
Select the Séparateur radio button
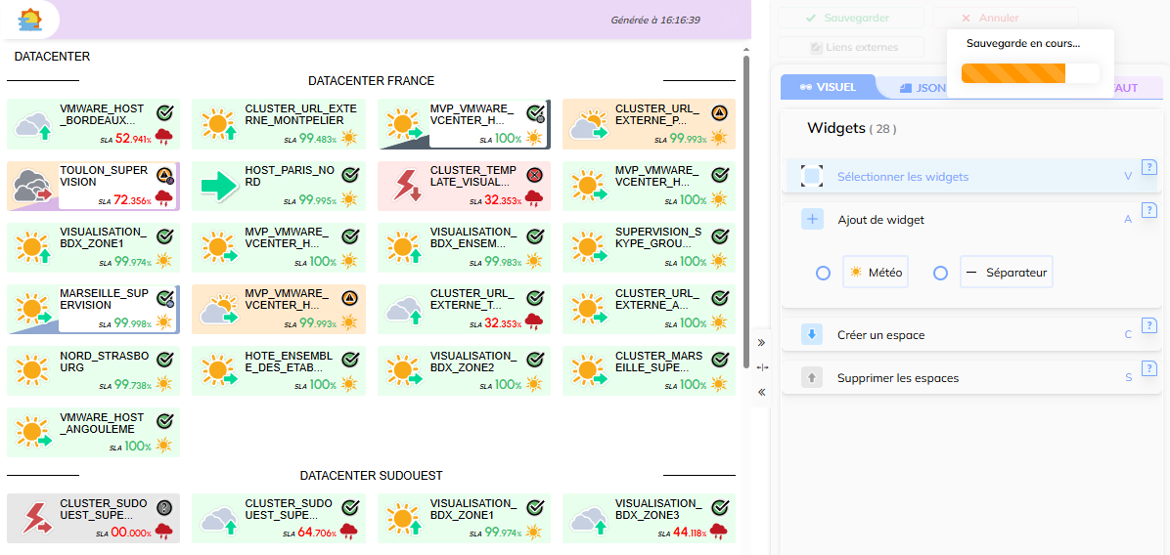940,274
